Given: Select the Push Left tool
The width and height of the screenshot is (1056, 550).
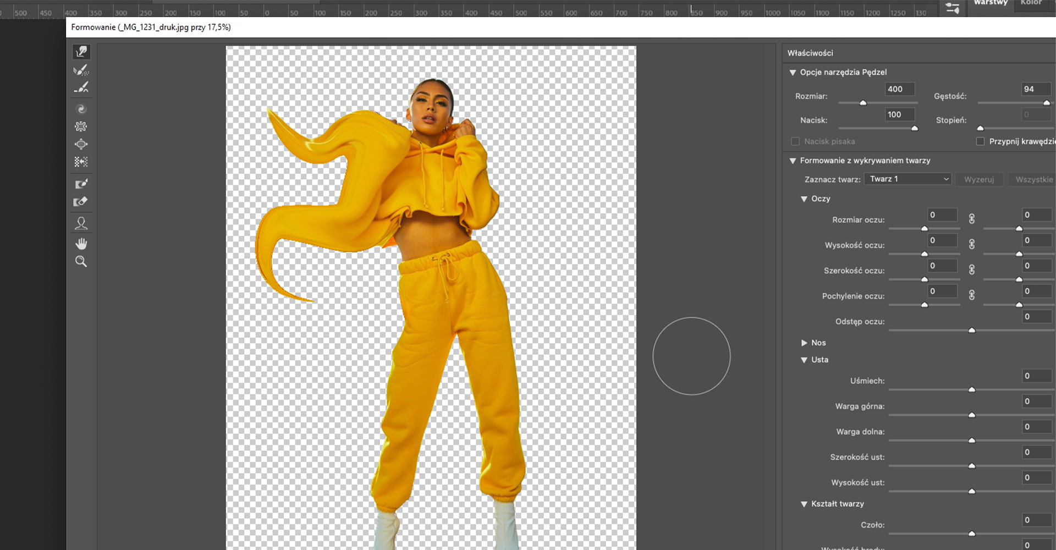Looking at the screenshot, I should (81, 162).
